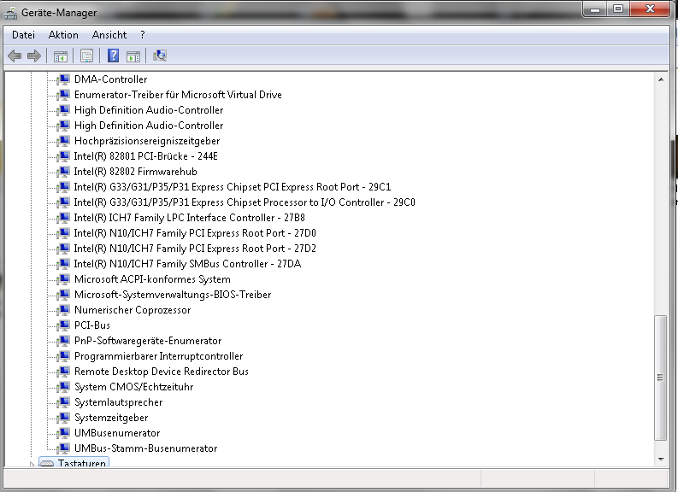
Task: Click icon next to DMA-Controller
Action: 63,79
